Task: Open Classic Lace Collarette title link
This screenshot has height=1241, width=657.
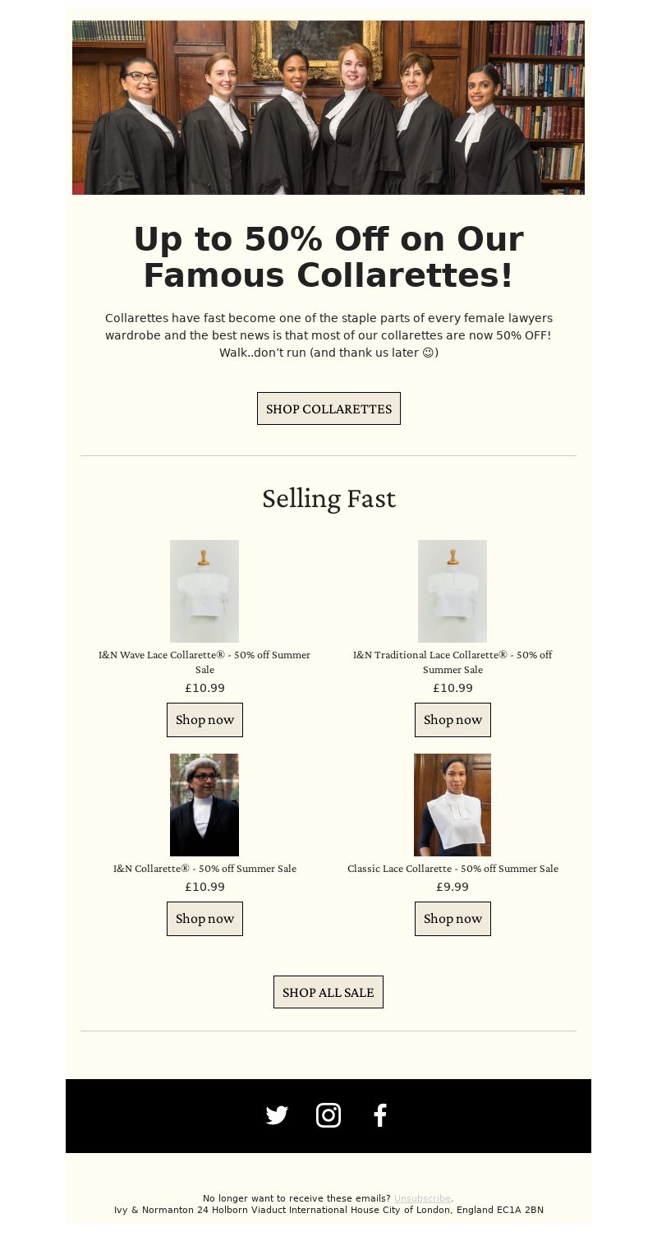Action: [x=453, y=869]
